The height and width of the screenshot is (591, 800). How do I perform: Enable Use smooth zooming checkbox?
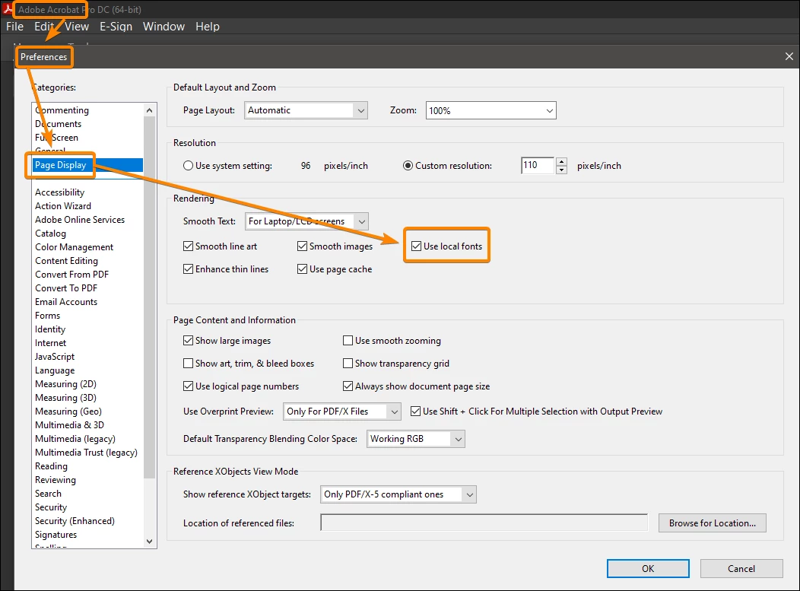click(x=348, y=341)
